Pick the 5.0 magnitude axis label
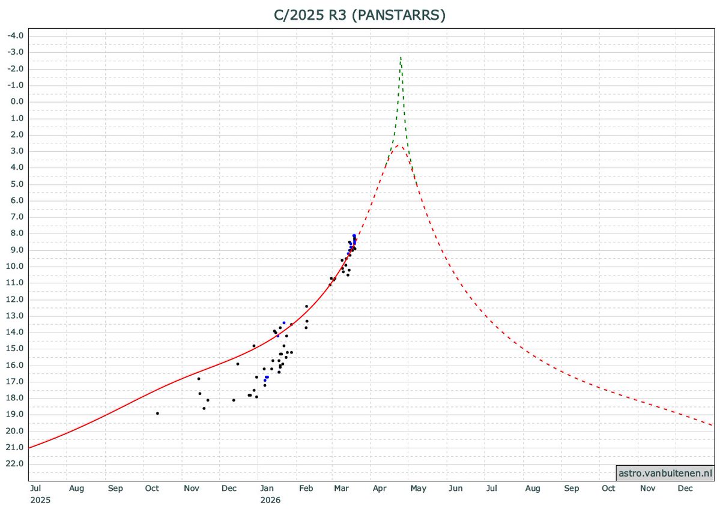720x509 pixels. click(x=17, y=184)
